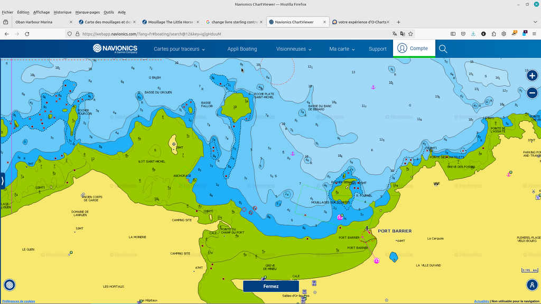This screenshot has height=304, width=541.
Task: Expand the Cartes pour traceurs dropdown
Action: (180, 49)
